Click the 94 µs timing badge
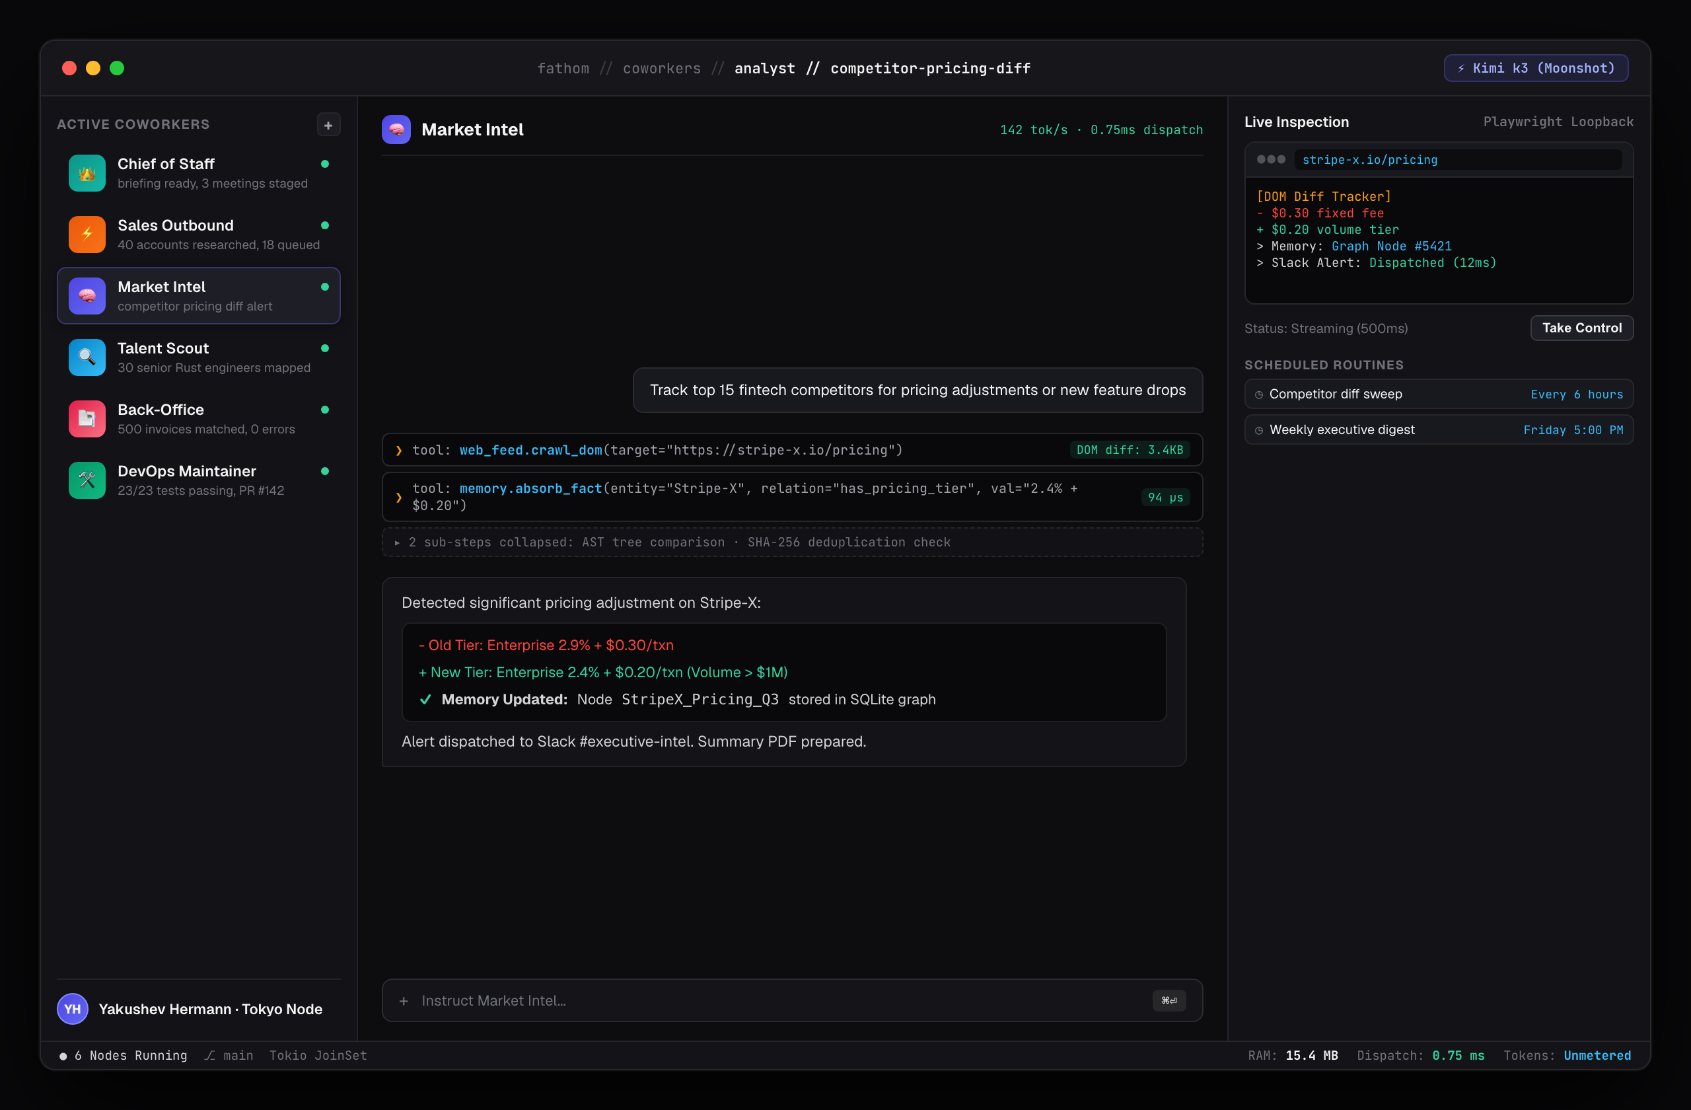 [x=1165, y=498]
